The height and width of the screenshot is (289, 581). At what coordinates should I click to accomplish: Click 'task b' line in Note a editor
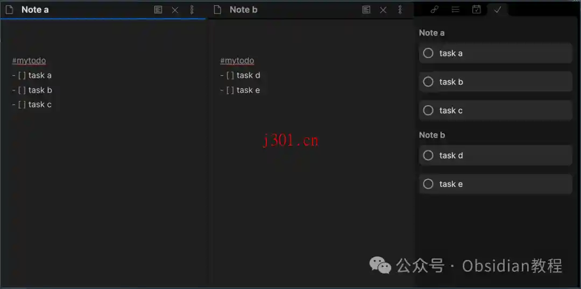(32, 90)
